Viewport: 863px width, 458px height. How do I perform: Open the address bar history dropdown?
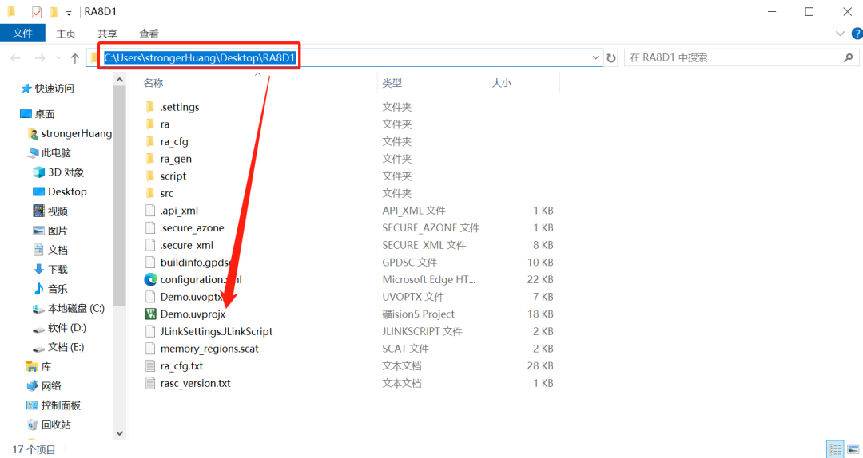click(x=595, y=58)
